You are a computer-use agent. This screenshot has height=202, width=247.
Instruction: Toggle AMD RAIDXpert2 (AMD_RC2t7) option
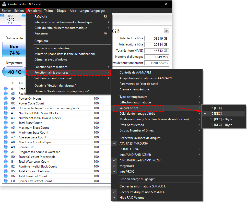point(157,160)
